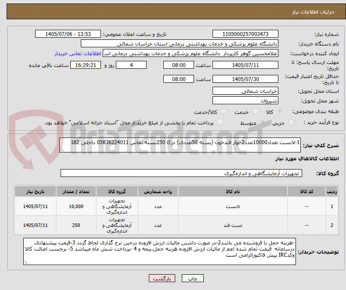Click the نام کالا column header

coord(233,191)
